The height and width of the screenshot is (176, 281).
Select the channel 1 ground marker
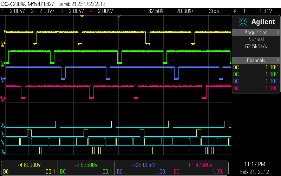(3, 43)
